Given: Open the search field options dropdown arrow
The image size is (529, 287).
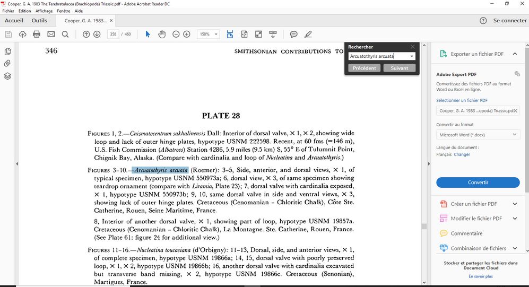Looking at the screenshot, I should click(x=412, y=56).
